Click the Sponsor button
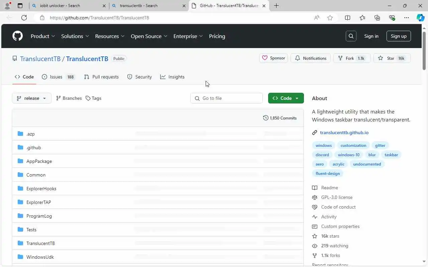The image size is (428, 267). point(274,58)
